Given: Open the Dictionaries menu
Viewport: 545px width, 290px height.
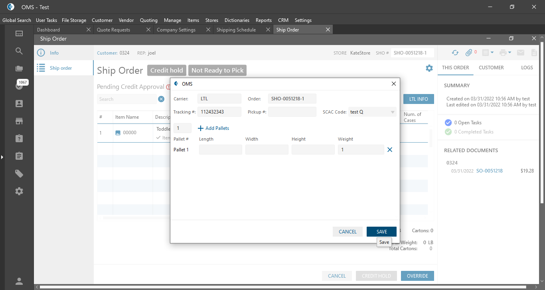Looking at the screenshot, I should pos(237,20).
